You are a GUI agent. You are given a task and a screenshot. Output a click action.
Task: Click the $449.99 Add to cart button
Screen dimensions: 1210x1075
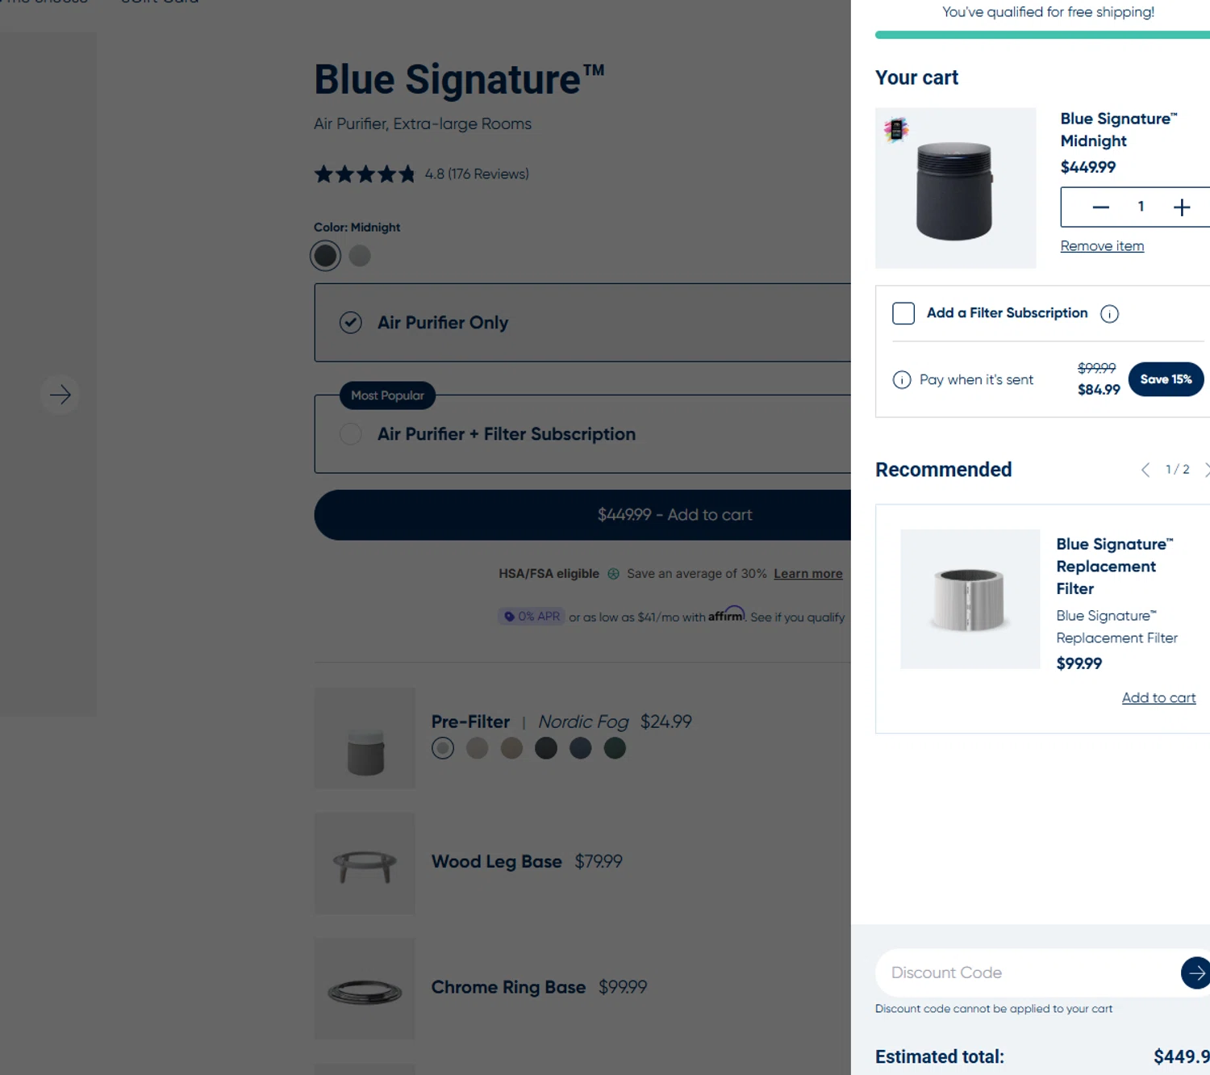[582, 515]
